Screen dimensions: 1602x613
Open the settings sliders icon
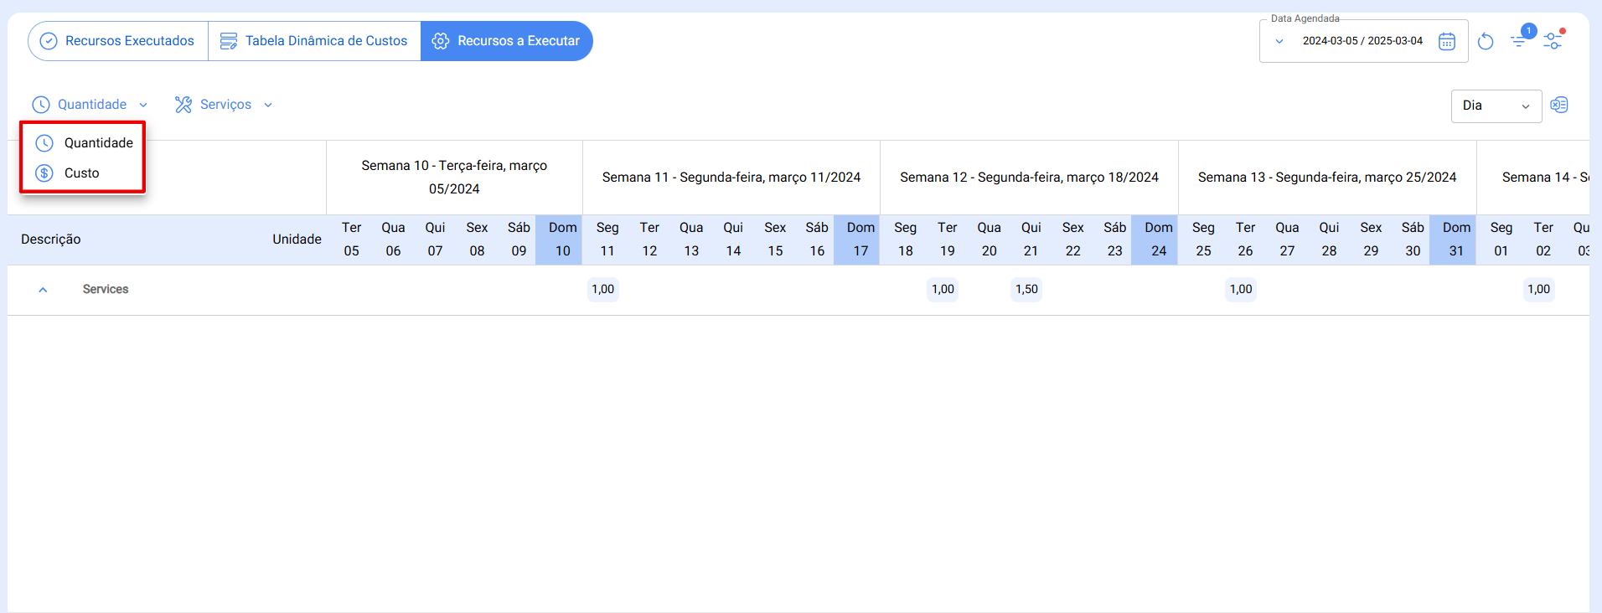pyautogui.click(x=1553, y=40)
